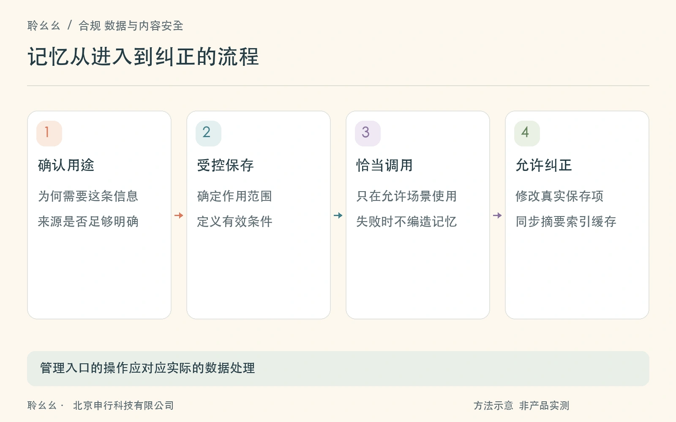
Task: Click the callout 管理入口的操作应对应实际的数据处理
Action: tap(338, 368)
